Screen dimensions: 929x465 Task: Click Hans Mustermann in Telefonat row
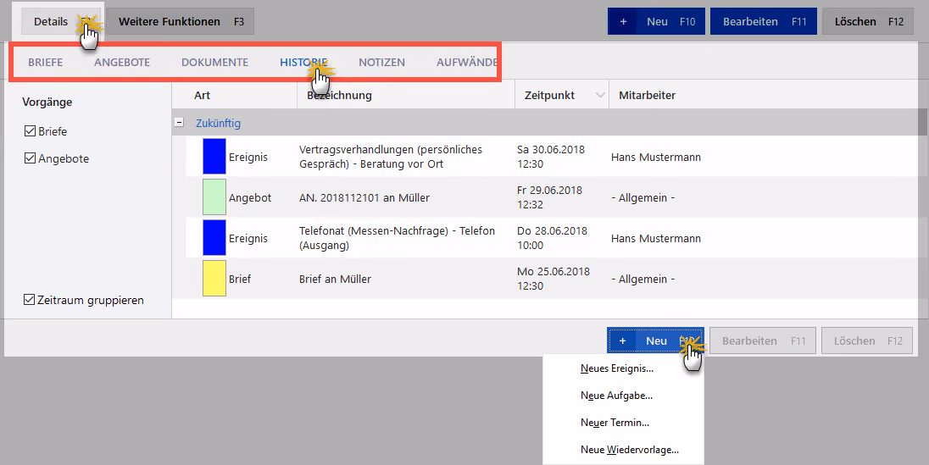(656, 238)
